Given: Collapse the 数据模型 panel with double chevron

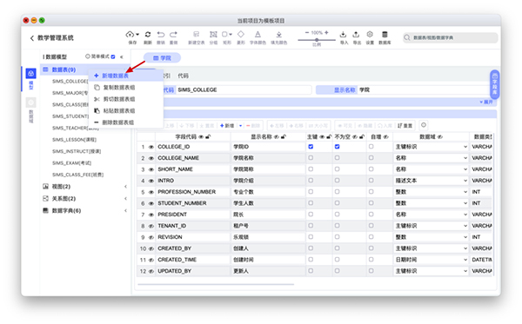Looking at the screenshot, I should 122,56.
